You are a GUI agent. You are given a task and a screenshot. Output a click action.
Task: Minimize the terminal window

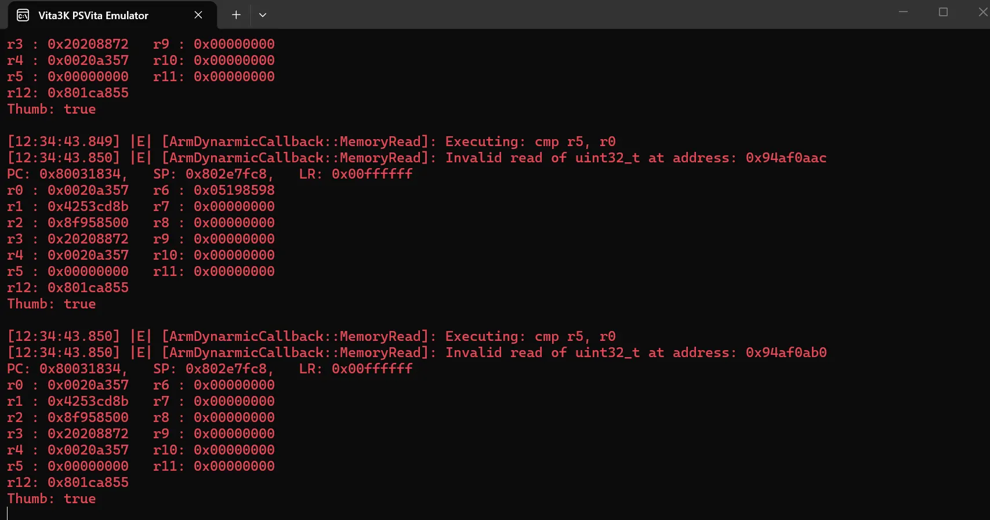tap(903, 12)
